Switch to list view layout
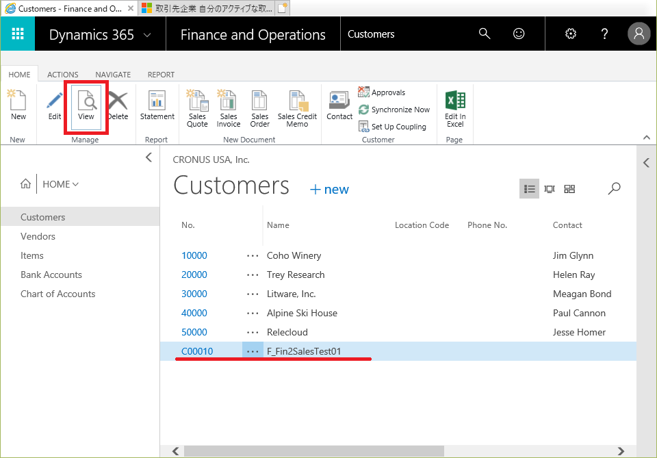 pyautogui.click(x=529, y=189)
